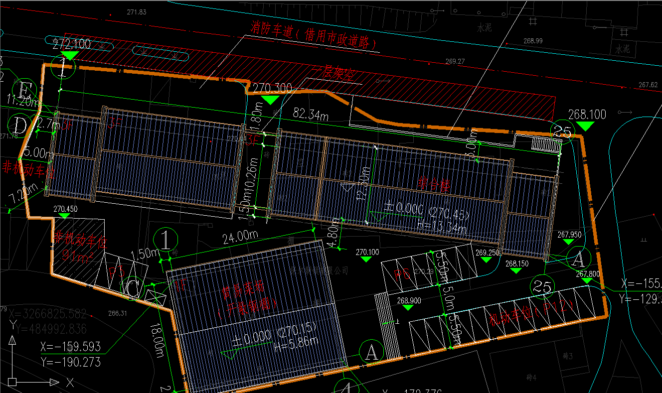Select the 267.800 elevation label
This screenshot has height=393, width=662.
[588, 274]
